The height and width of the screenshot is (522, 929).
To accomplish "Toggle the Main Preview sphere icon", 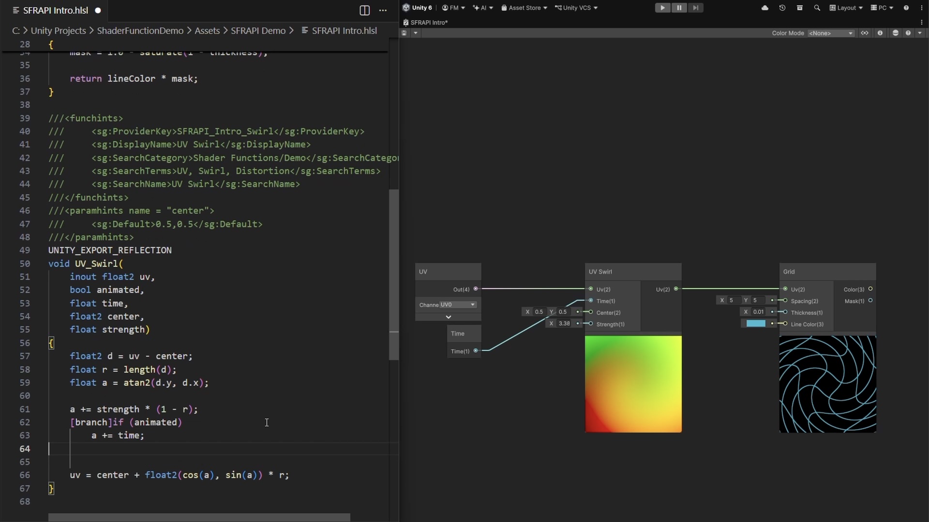I will point(896,33).
